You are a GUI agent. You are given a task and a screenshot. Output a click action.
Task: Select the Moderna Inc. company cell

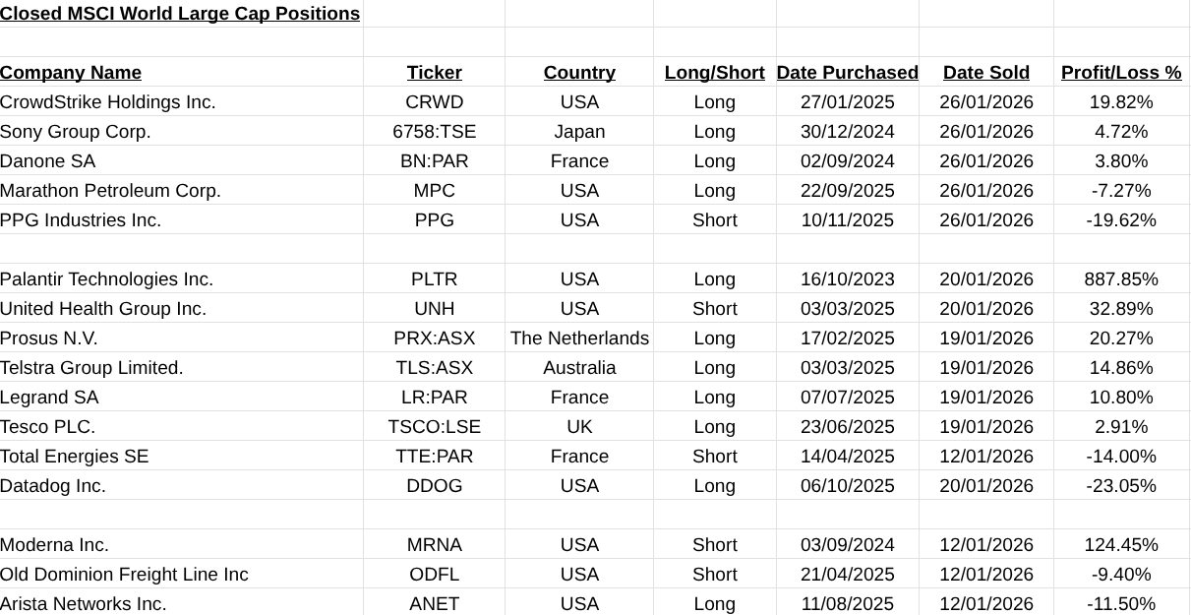pos(54,545)
